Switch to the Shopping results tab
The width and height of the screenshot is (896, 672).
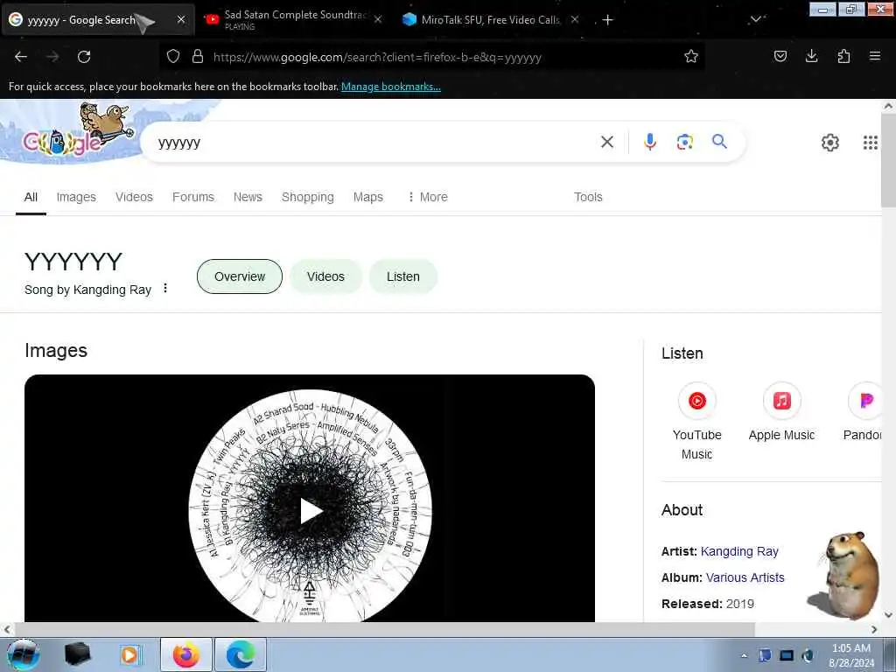pos(307,197)
